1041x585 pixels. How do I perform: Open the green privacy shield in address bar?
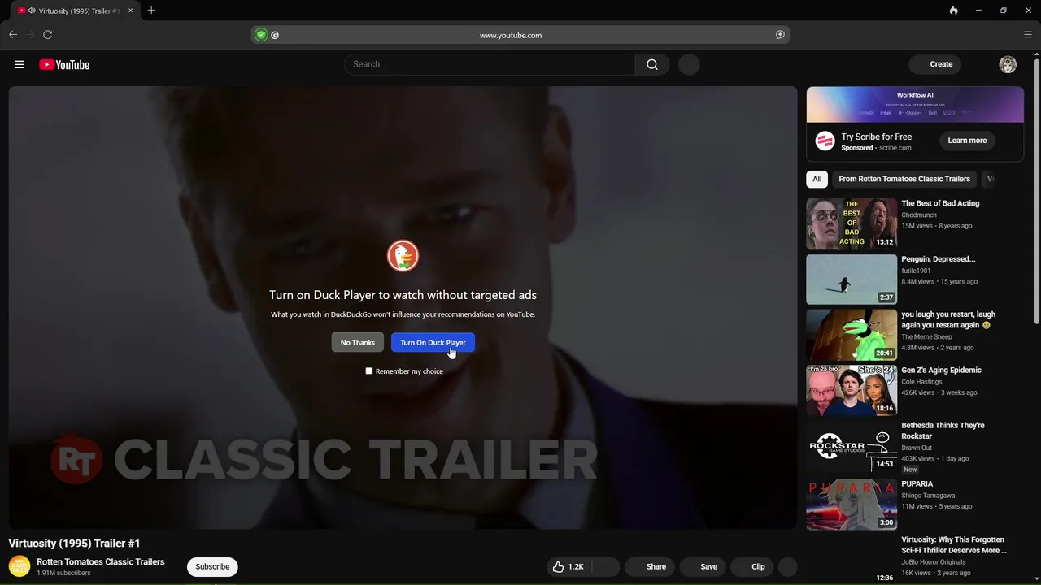coord(261,35)
